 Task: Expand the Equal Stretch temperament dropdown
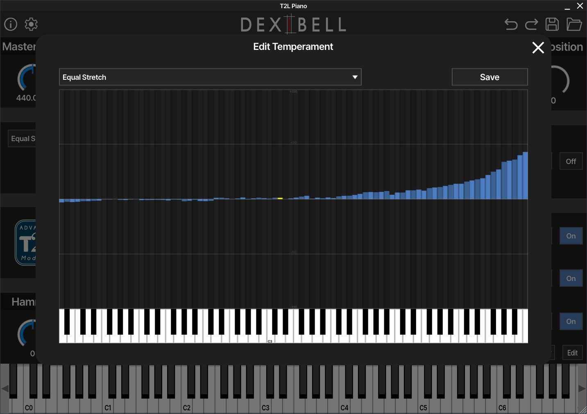coord(210,77)
